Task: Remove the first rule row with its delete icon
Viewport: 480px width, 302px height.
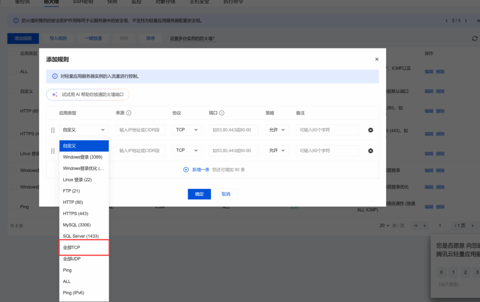Action: [x=370, y=130]
